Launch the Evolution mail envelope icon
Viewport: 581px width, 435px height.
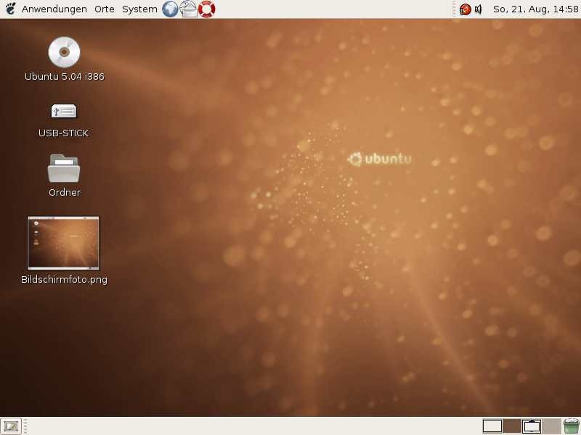point(188,9)
